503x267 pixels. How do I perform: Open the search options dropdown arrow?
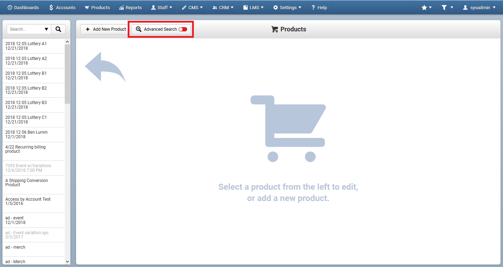coord(47,29)
